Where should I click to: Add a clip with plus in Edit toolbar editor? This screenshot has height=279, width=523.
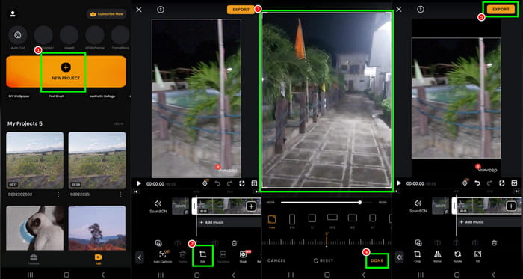(251, 206)
